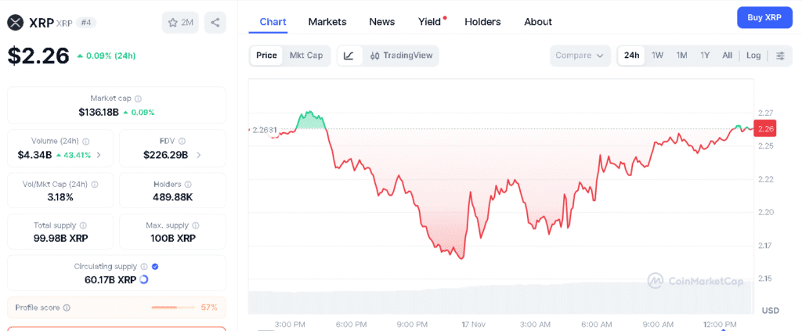Click the 489.88K holders value
802x331 pixels.
[173, 197]
